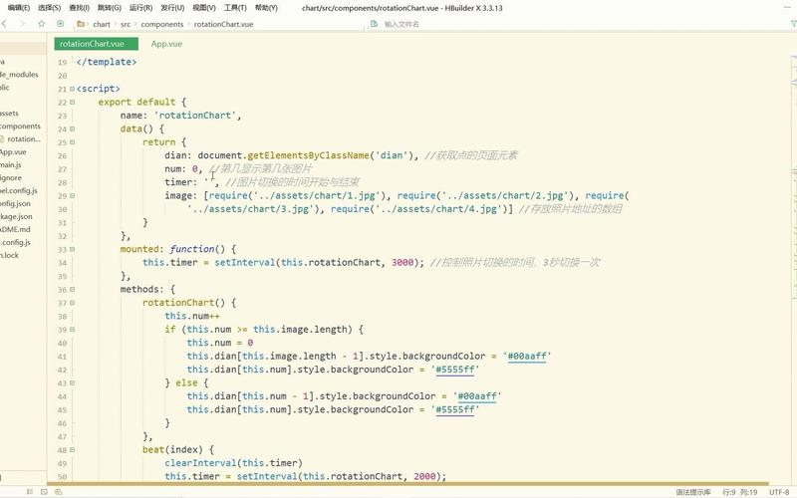Click the star bookmark icon in toolbar

[x=44, y=24]
